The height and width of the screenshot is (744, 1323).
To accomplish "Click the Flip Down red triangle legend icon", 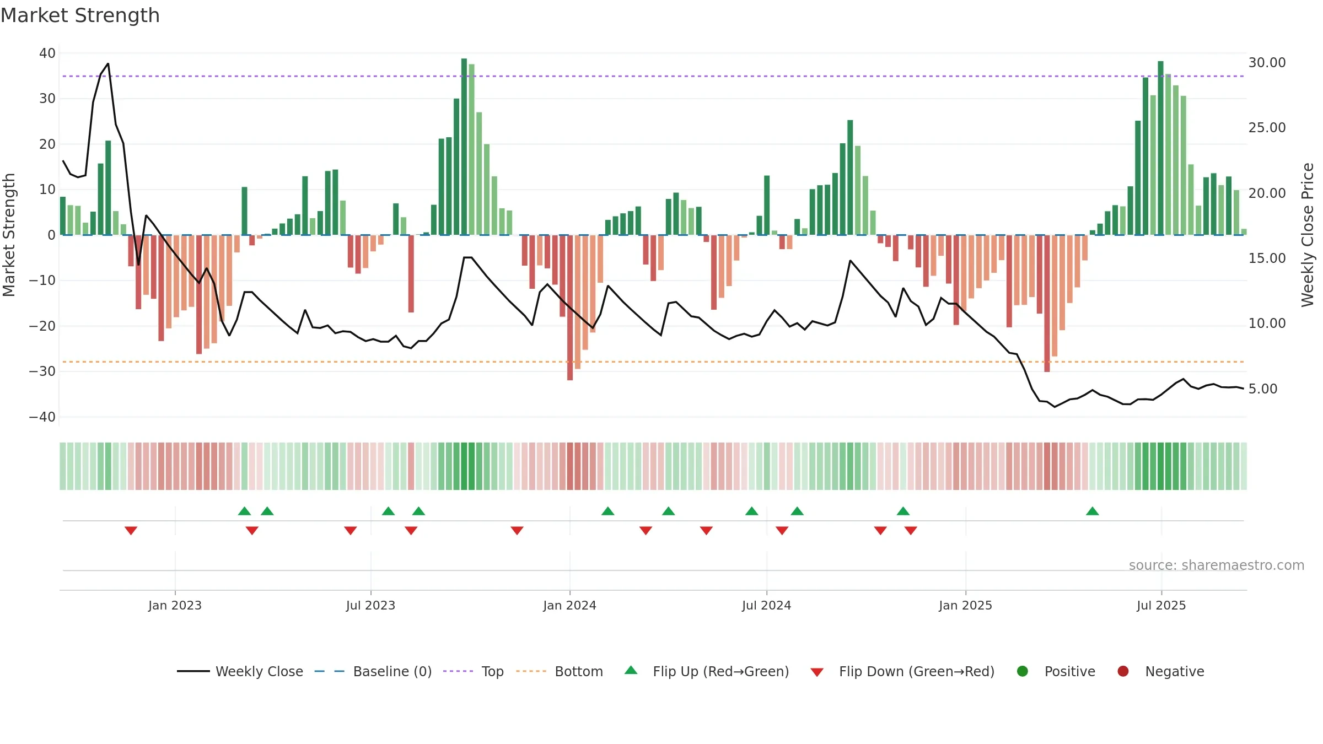I will point(817,672).
